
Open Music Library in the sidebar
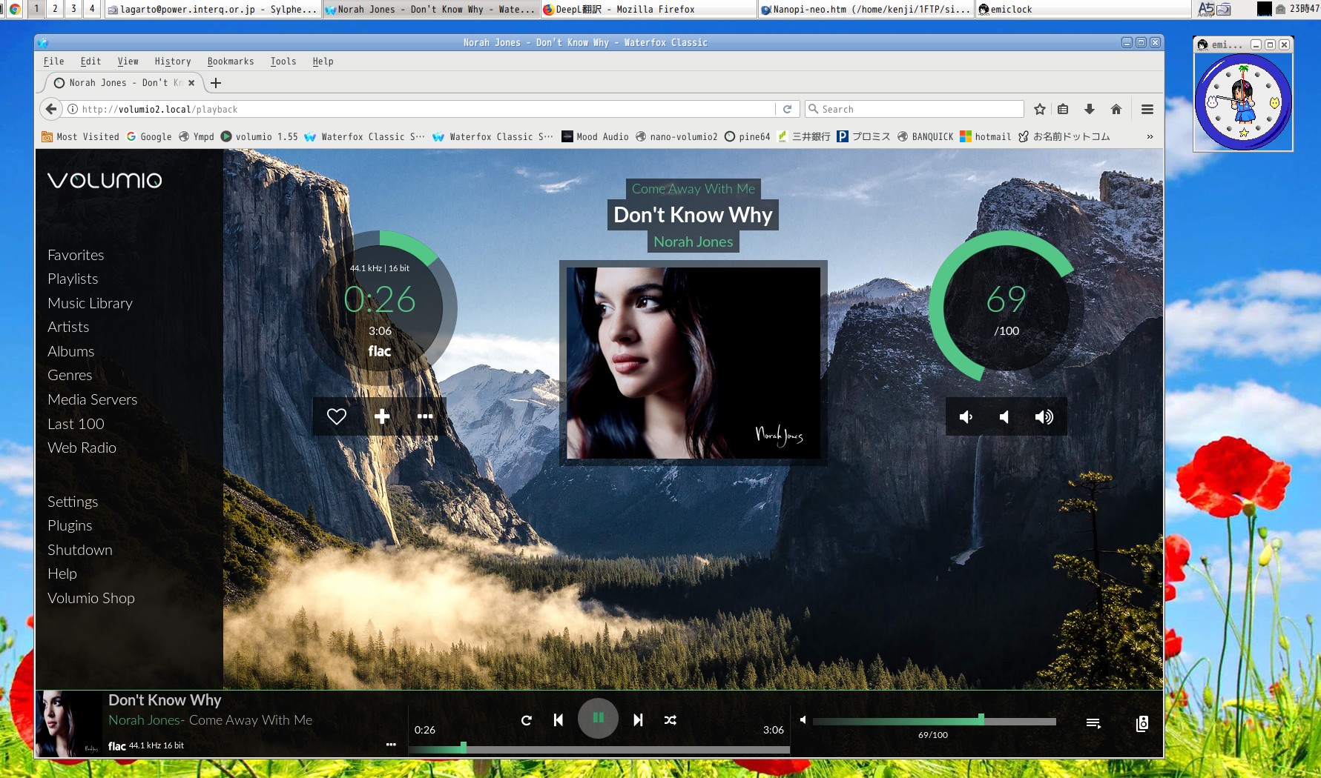(90, 303)
